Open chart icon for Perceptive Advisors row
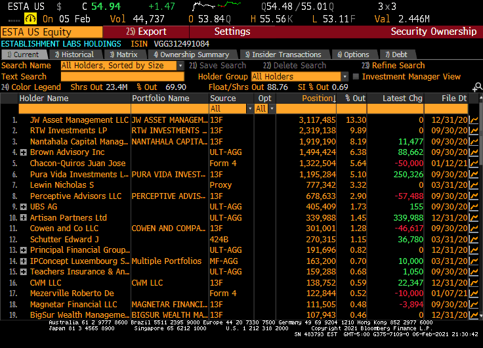The width and height of the screenshot is (483, 348). tap(473, 196)
